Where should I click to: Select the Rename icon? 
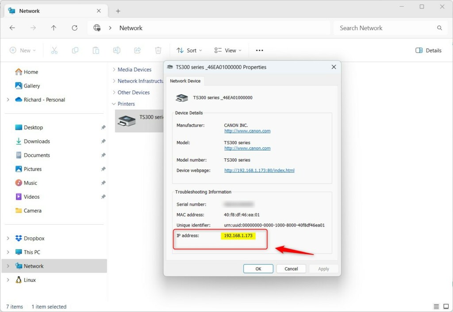[x=117, y=50]
